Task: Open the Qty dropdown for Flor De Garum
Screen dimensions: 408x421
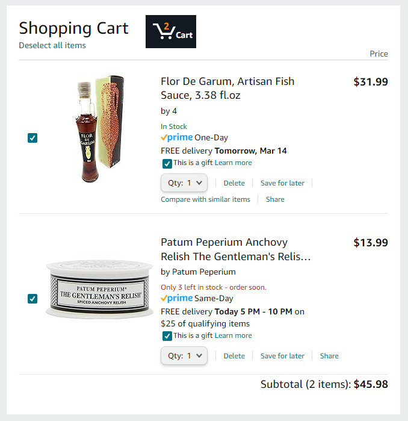Action: tap(184, 183)
